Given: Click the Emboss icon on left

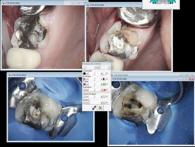Looking at the screenshot, I should click(x=84, y=102).
